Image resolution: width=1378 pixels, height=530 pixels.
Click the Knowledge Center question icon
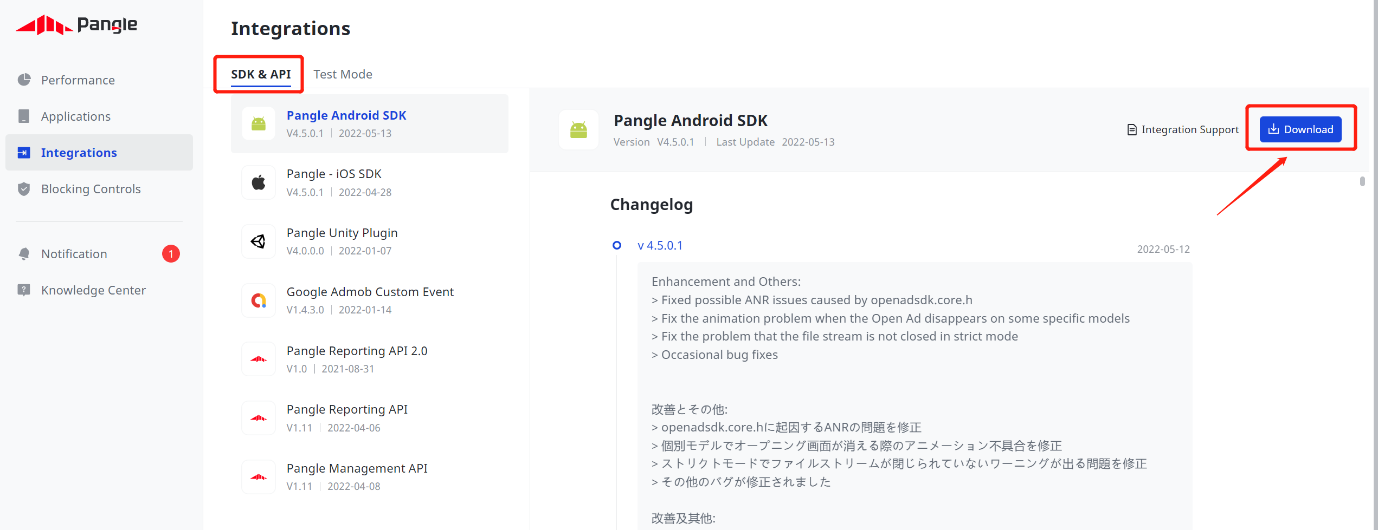point(24,290)
